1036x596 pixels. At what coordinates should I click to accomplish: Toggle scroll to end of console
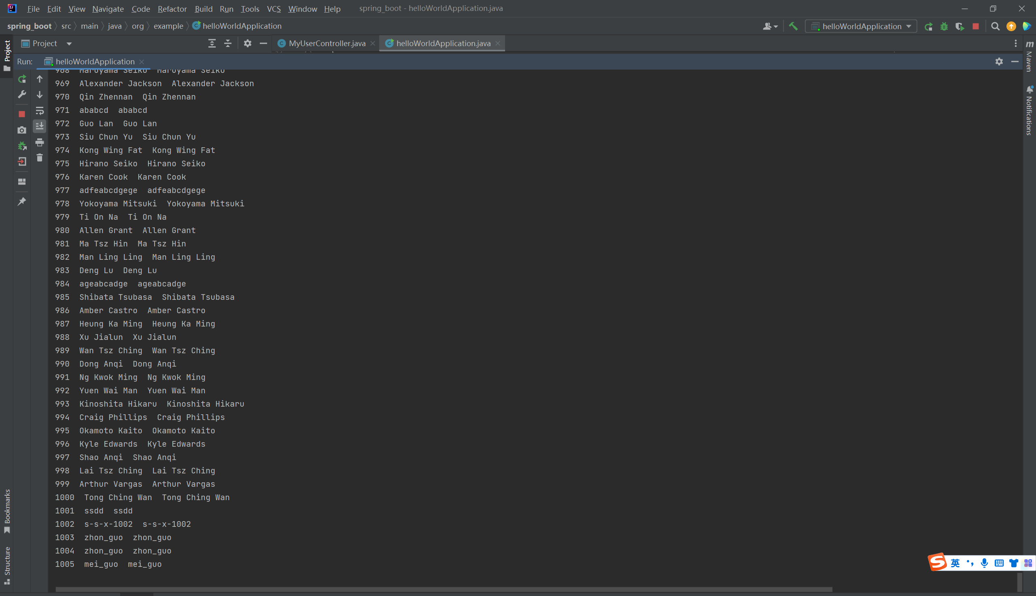pos(40,126)
